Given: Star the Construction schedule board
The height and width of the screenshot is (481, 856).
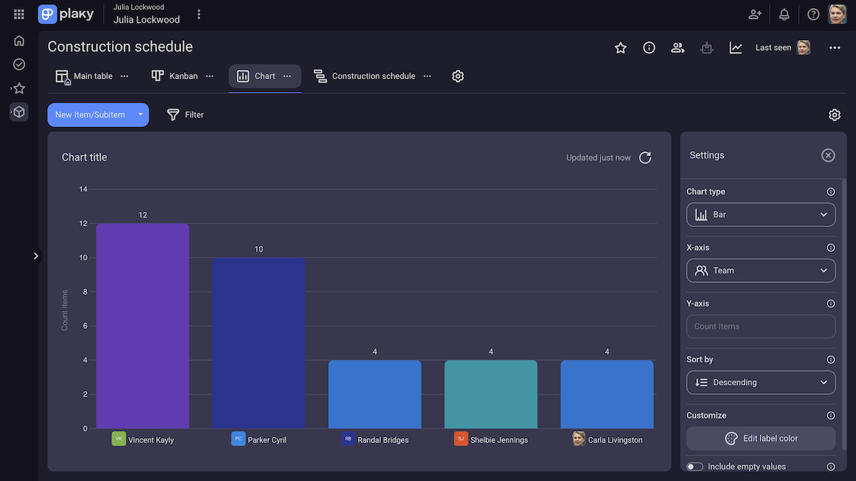Looking at the screenshot, I should coord(621,48).
